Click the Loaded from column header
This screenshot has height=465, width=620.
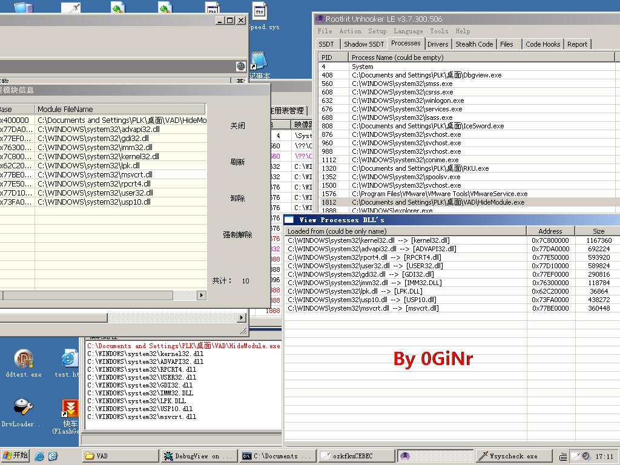click(x=406, y=231)
